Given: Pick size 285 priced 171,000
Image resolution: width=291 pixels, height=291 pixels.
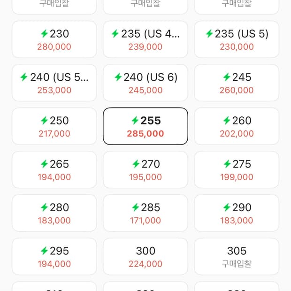Looking at the screenshot, I should [x=145, y=213].
